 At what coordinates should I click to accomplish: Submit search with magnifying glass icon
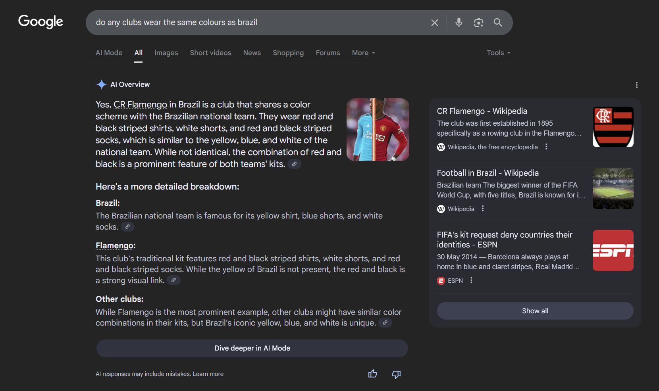(x=498, y=23)
